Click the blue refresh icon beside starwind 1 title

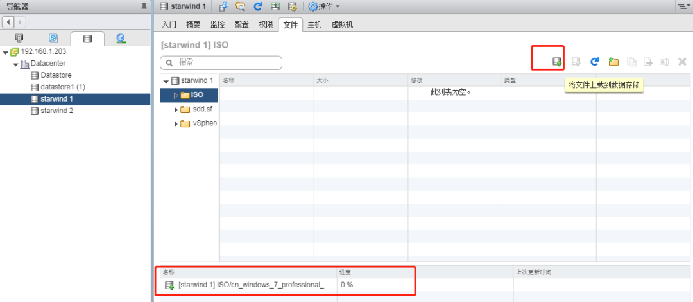(258, 6)
